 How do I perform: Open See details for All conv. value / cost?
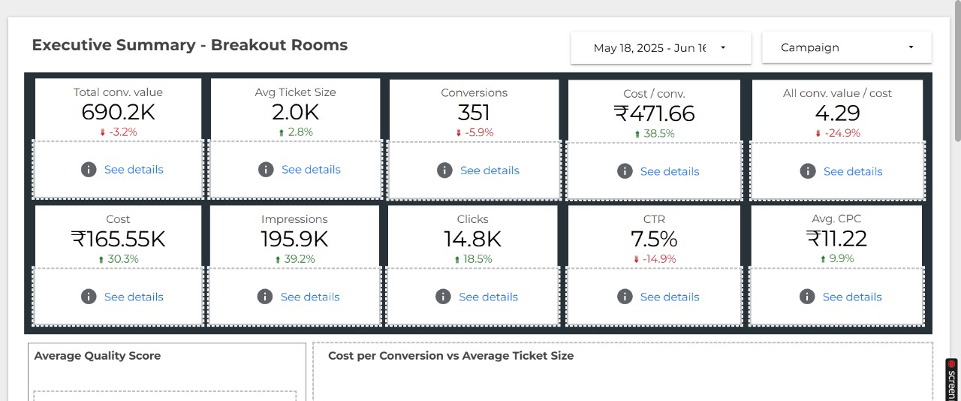coord(853,171)
